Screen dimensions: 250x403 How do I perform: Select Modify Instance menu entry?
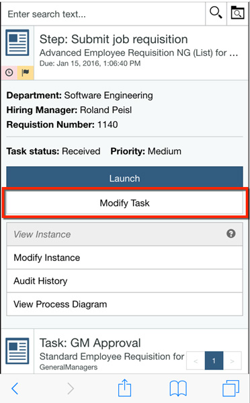pyautogui.click(x=125, y=258)
